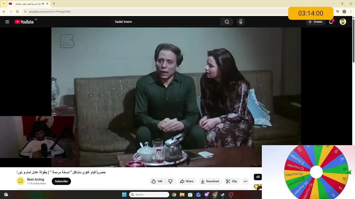Screen dimensions: 355x199
Task: Go forward in the browser
Action: tap(11, 12)
